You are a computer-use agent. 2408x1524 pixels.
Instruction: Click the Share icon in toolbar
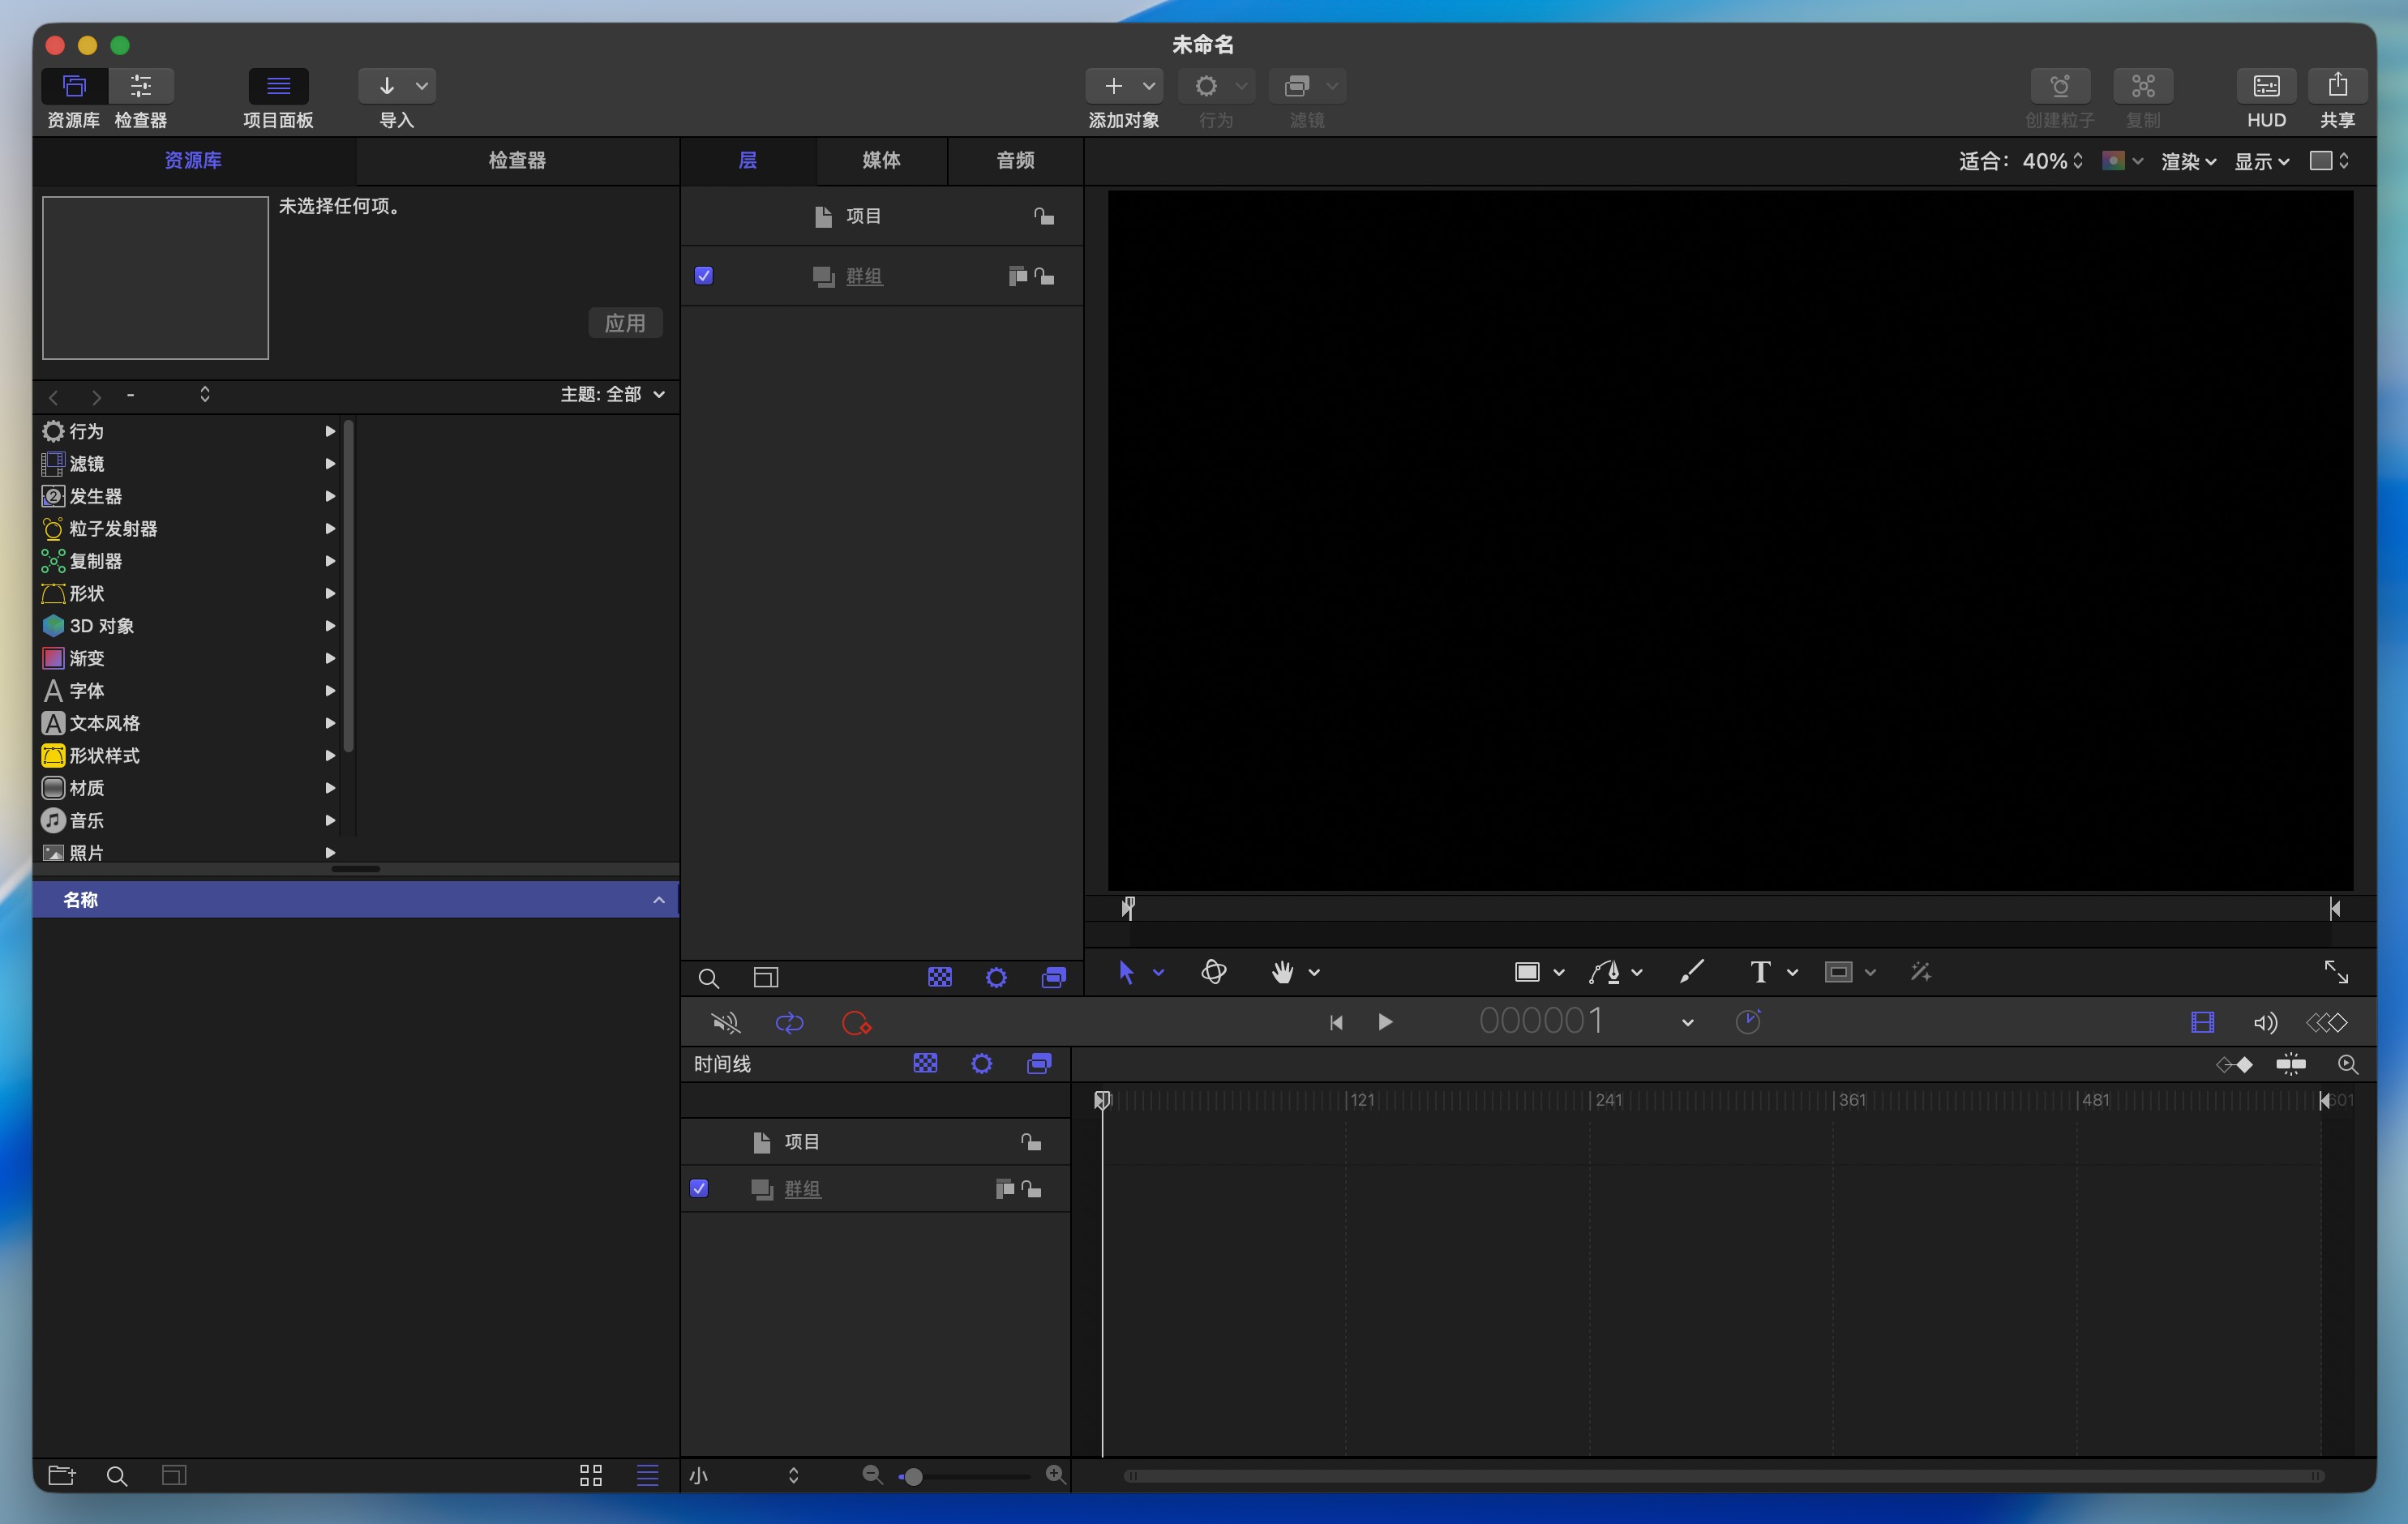click(x=2337, y=87)
